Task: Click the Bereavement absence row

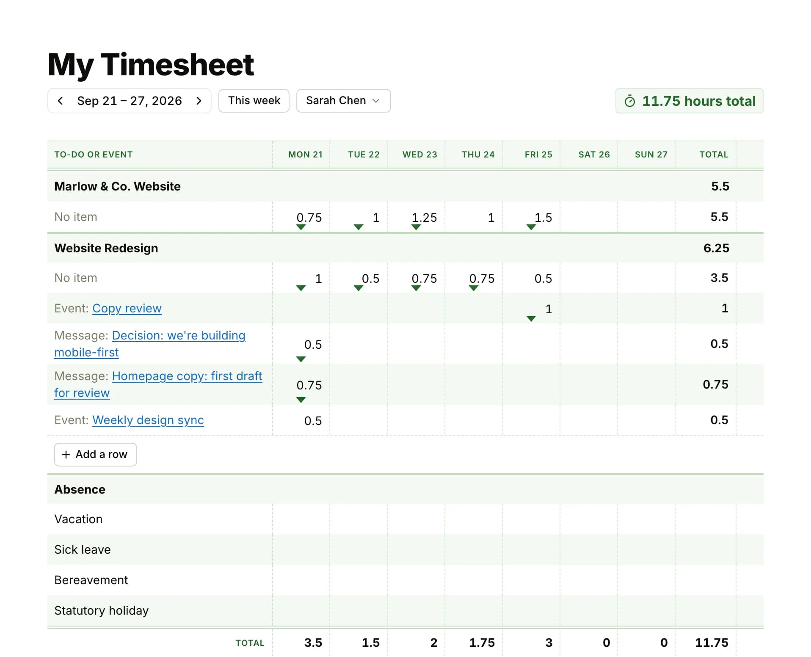Action: 405,580
